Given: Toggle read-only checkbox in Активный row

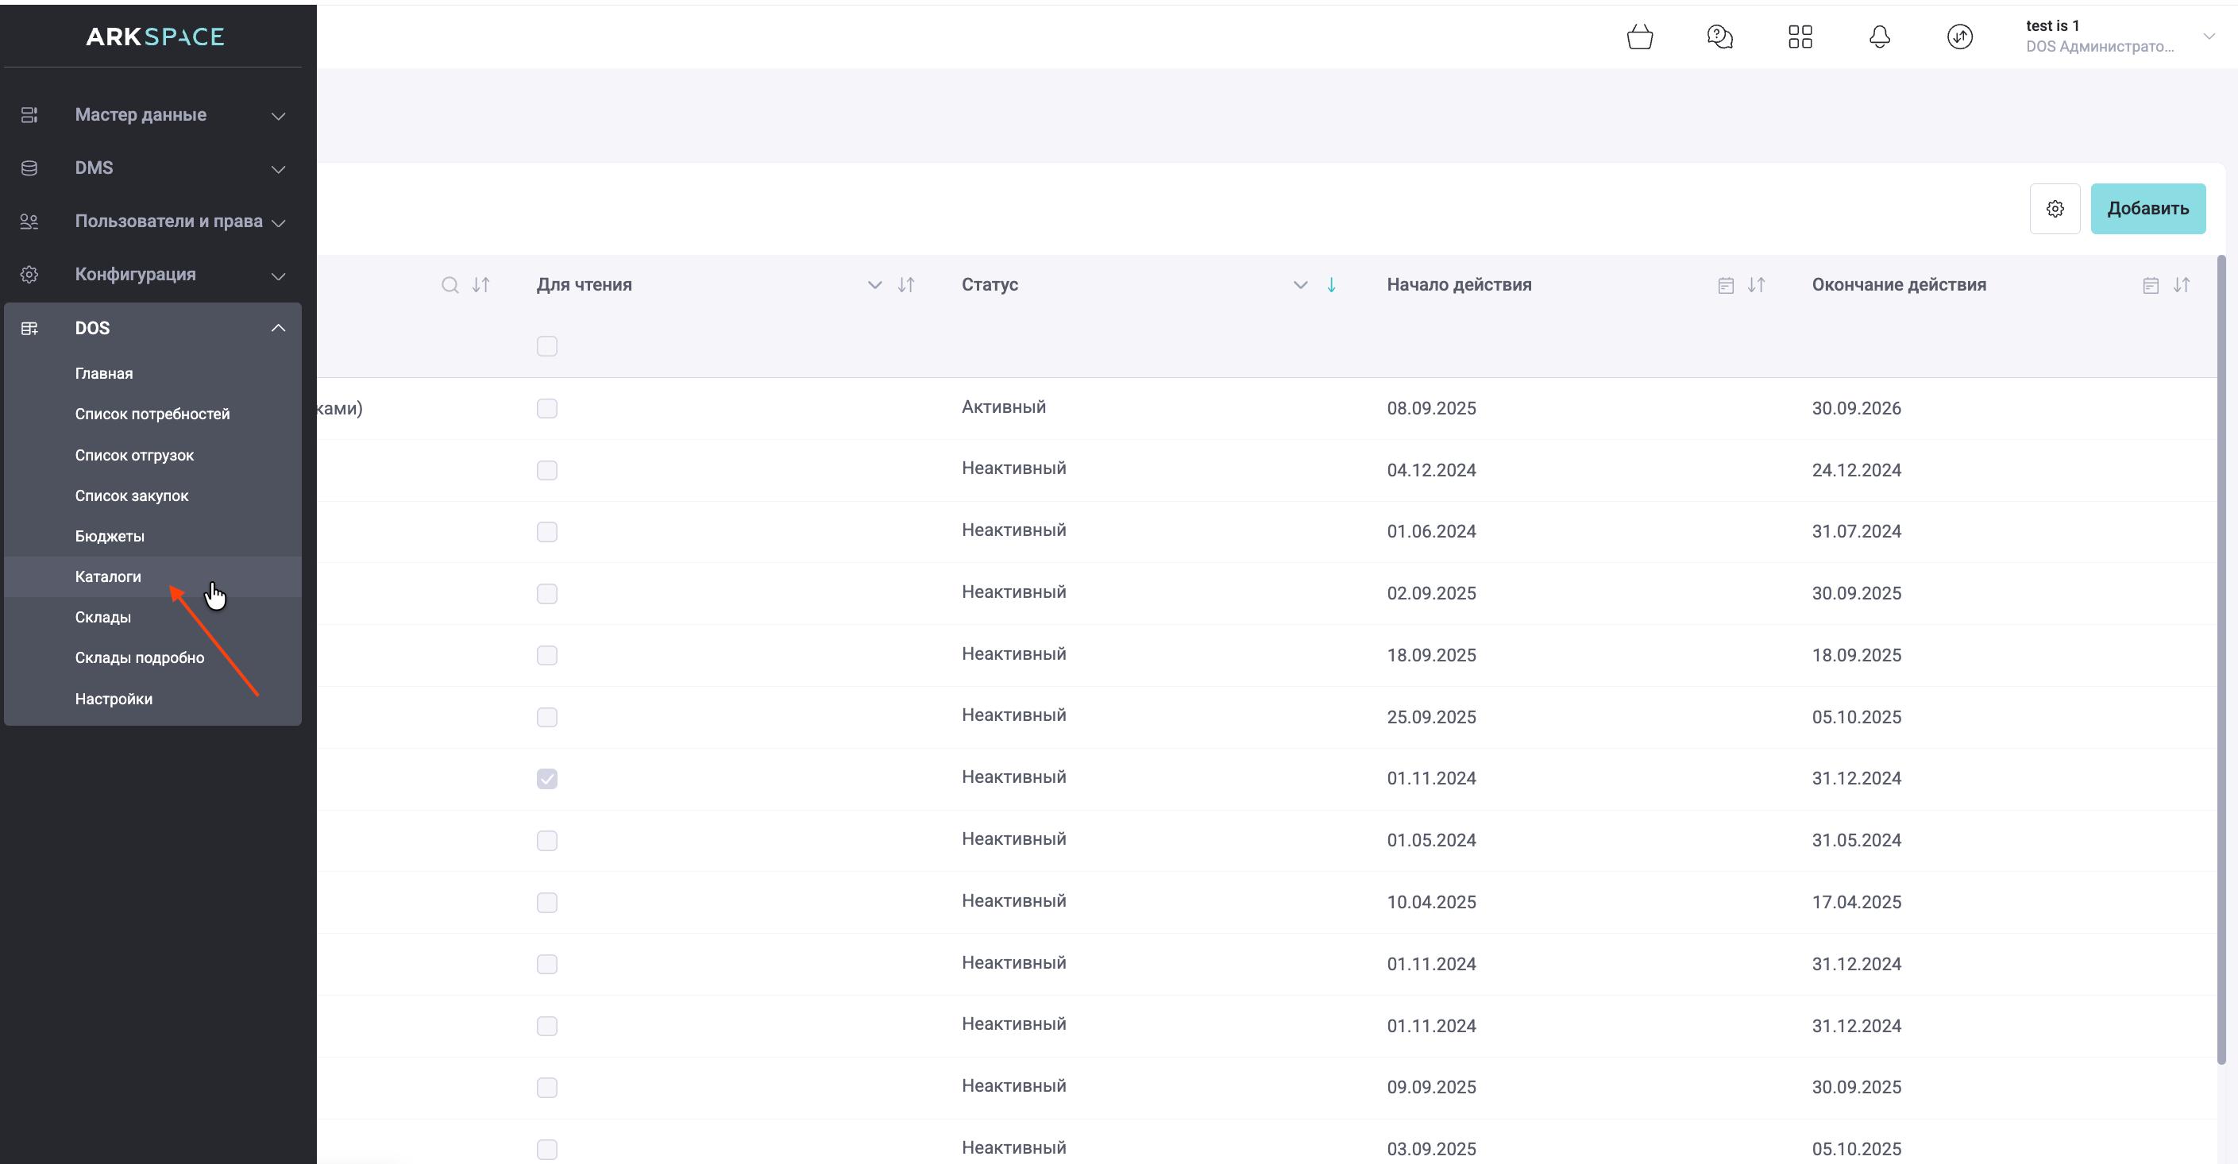Looking at the screenshot, I should pos(546,408).
